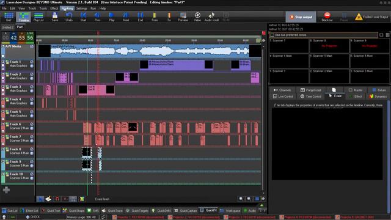
Task: Open the QuickDMX tab
Action: [161, 211]
